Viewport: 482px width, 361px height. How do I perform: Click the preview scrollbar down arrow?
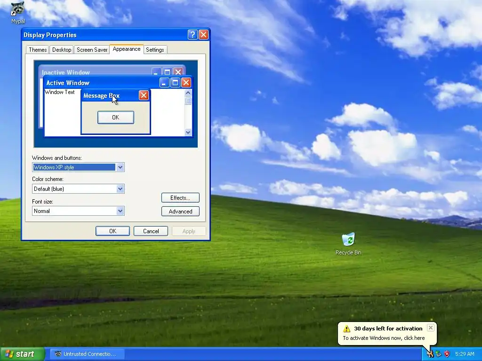tap(188, 132)
